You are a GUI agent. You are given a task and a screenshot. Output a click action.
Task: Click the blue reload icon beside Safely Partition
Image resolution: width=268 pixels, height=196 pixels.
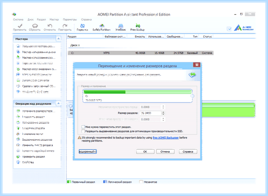(x=82, y=26)
